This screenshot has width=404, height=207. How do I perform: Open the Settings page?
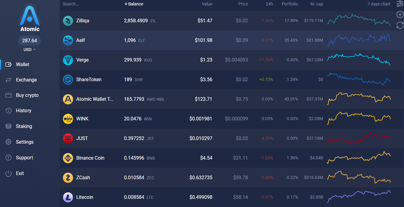pos(24,142)
